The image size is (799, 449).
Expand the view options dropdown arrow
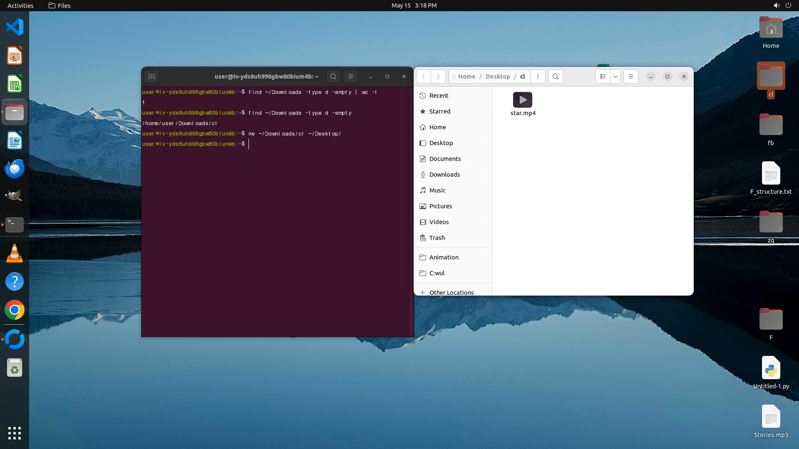pos(615,76)
